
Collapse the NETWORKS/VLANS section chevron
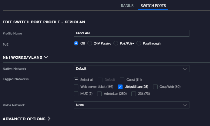pyautogui.click(x=46, y=57)
